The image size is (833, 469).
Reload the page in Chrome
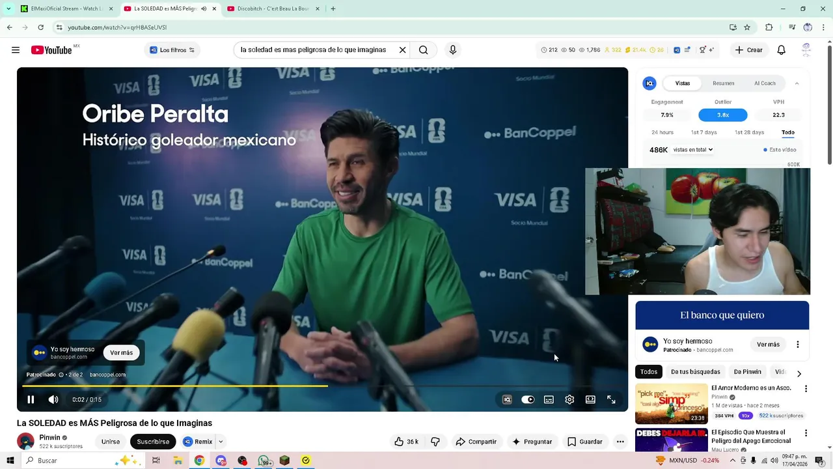40,27
